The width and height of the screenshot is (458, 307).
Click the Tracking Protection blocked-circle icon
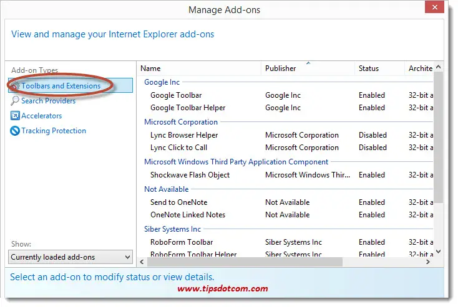(15, 131)
